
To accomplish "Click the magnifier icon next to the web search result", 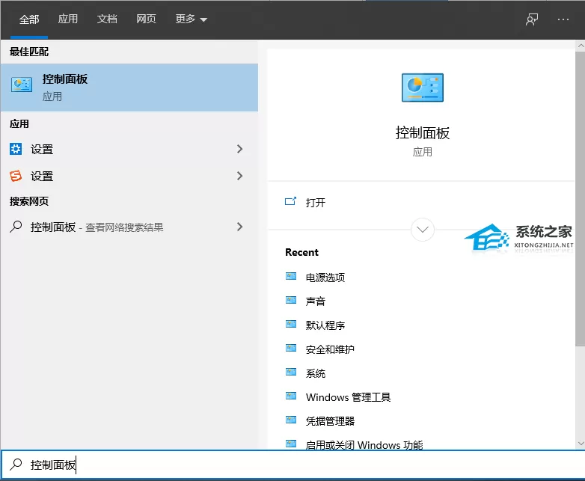I will tap(16, 227).
